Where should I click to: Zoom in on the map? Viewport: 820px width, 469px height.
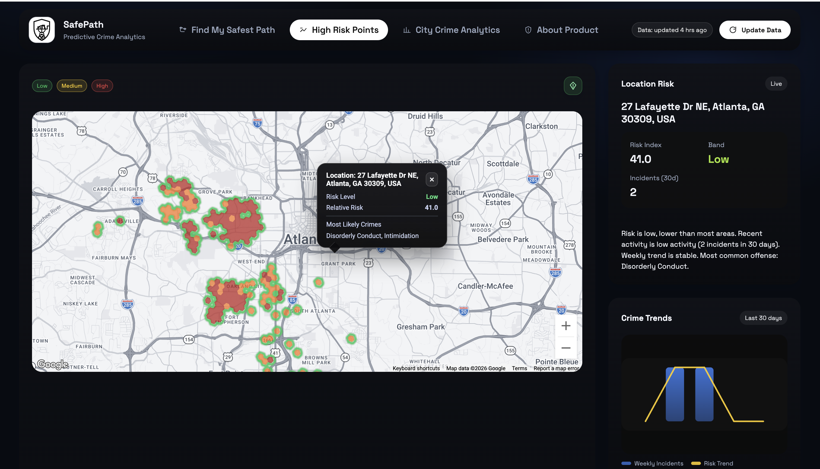pyautogui.click(x=566, y=326)
